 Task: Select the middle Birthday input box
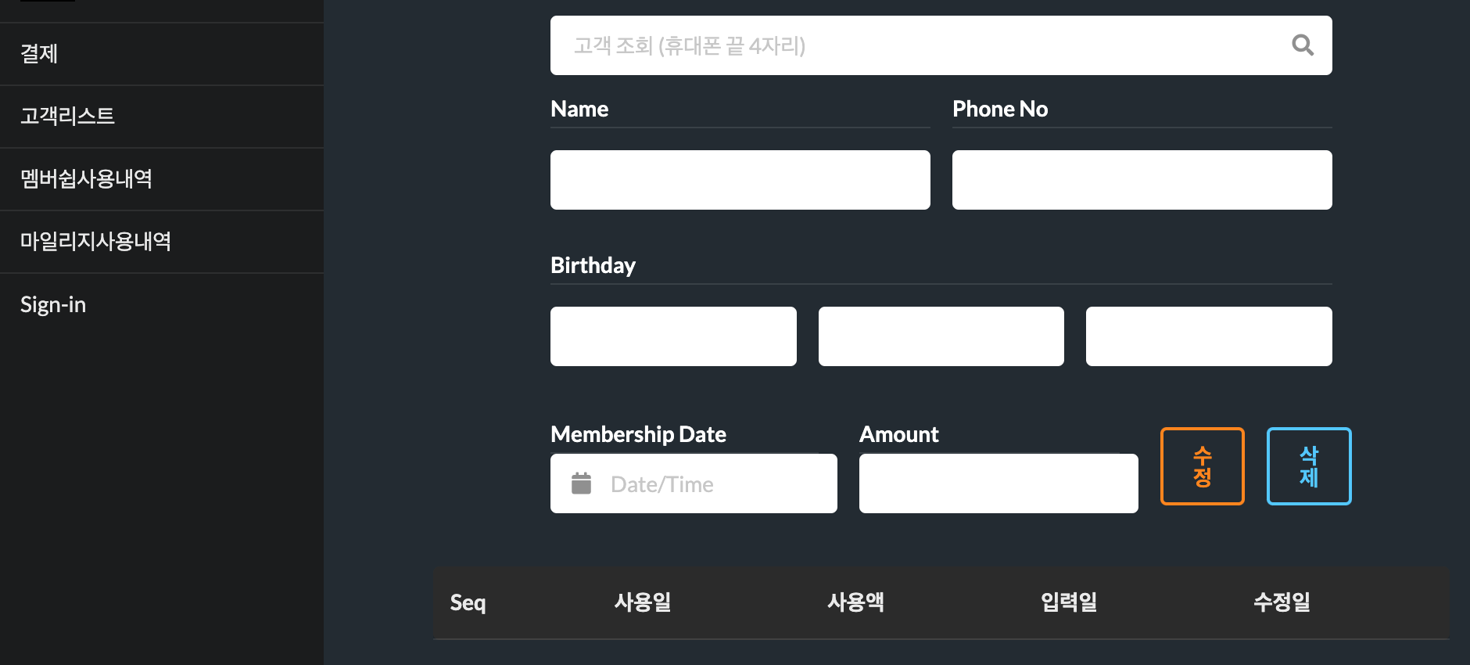tap(941, 336)
